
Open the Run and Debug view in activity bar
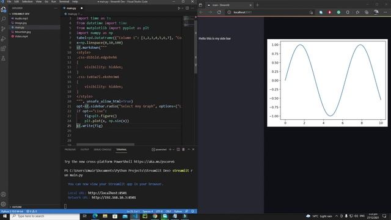(x=4, y=38)
